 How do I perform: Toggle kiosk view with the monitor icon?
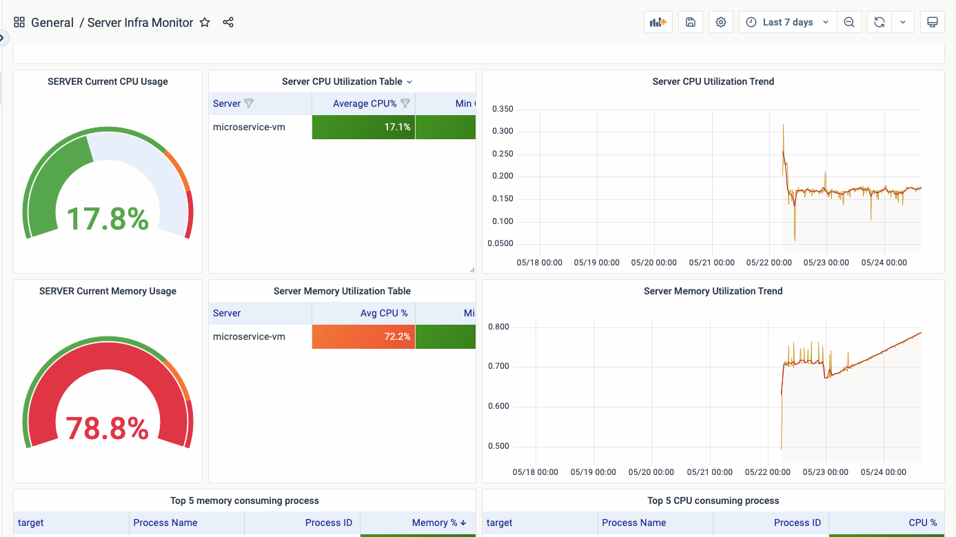point(932,22)
